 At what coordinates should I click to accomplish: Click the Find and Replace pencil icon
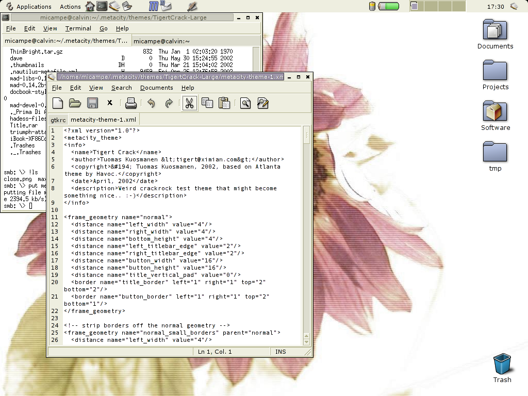point(263,104)
